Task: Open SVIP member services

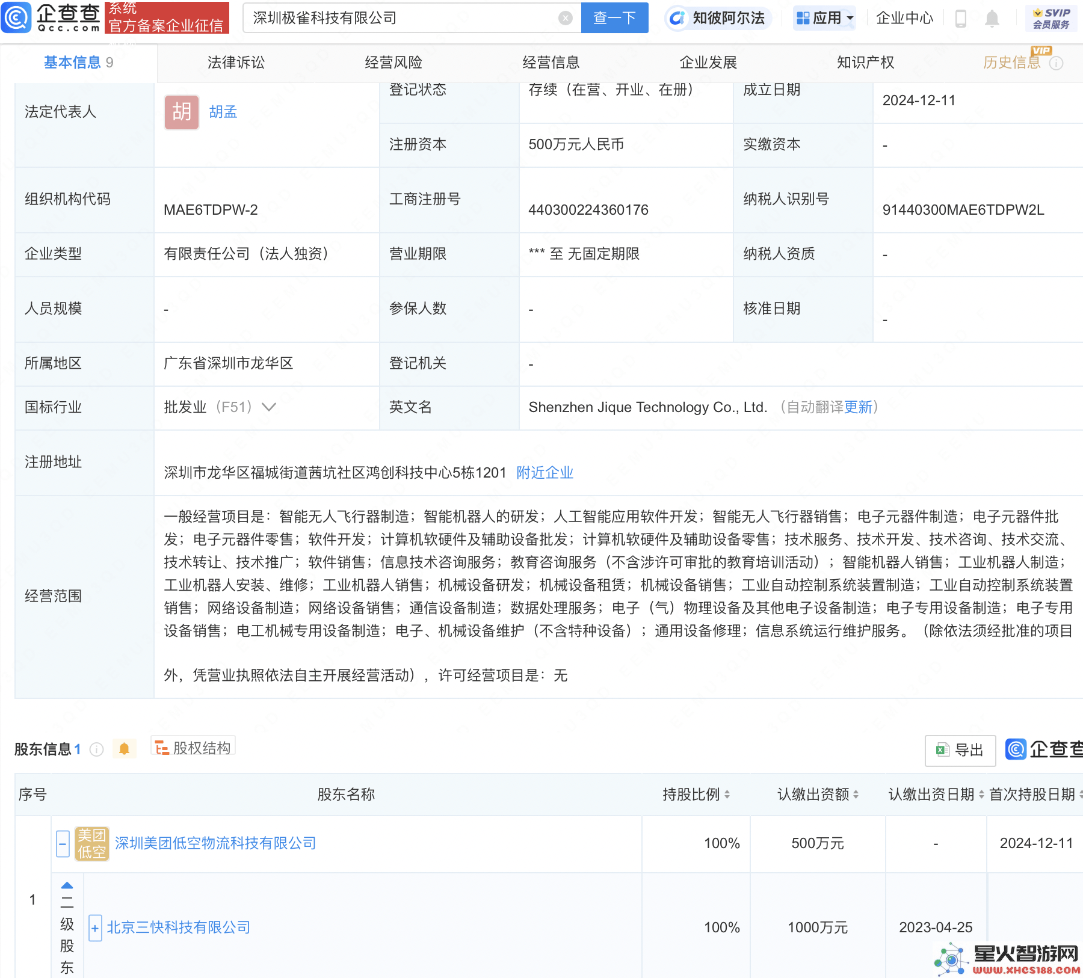Action: 1051,18
